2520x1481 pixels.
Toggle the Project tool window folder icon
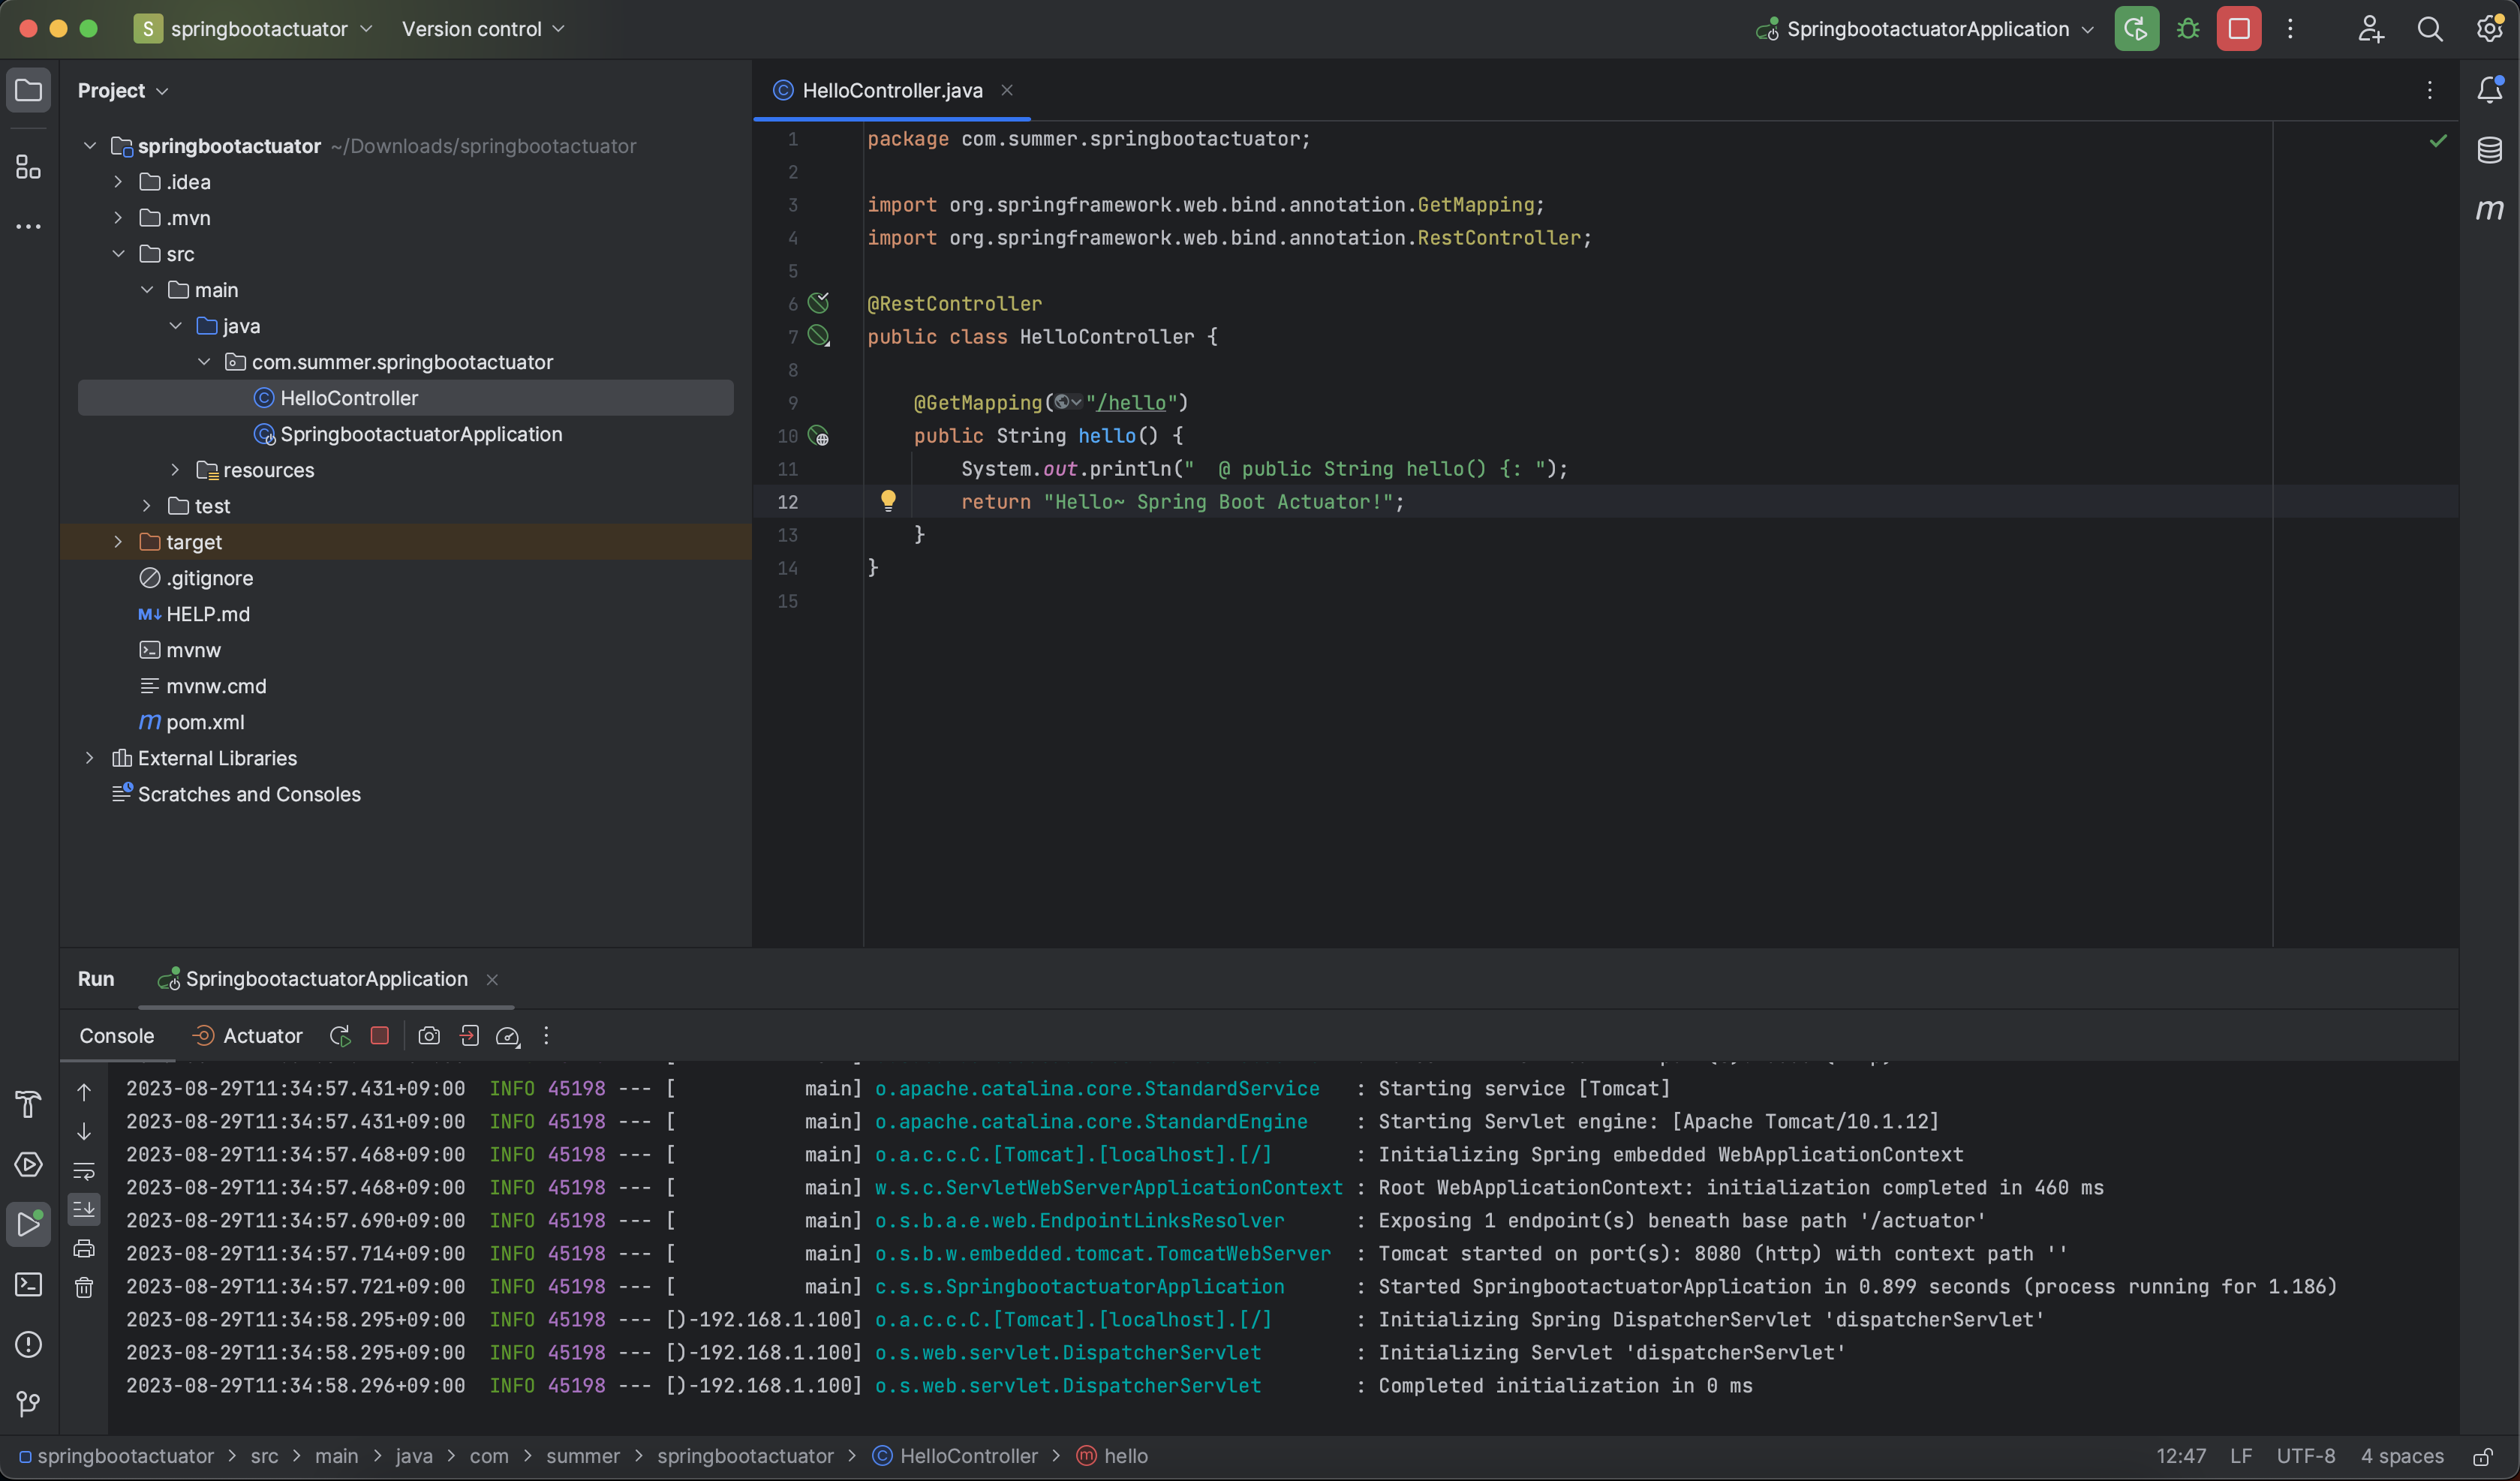coord(29,91)
